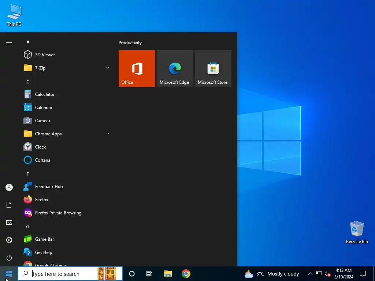Viewport: 375px width, 281px height.
Task: Open Cortana circle on the taskbar
Action: pyautogui.click(x=132, y=274)
